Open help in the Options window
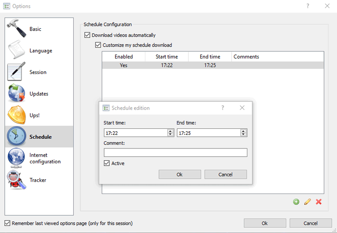337x233 pixels. click(308, 6)
